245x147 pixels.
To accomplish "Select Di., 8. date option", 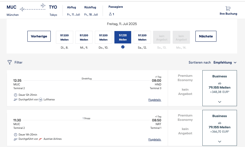I will click(x=64, y=37).
